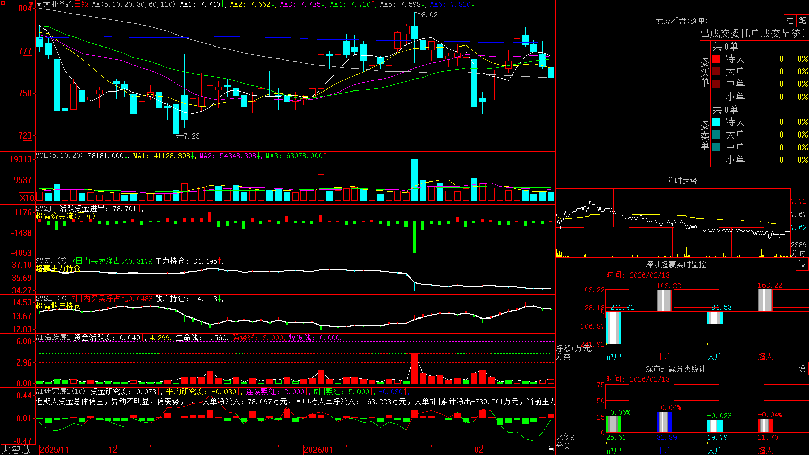This screenshot has width=809, height=455.
Task: Click the 散户 label under the category statistics chart
Action: pyautogui.click(x=614, y=450)
